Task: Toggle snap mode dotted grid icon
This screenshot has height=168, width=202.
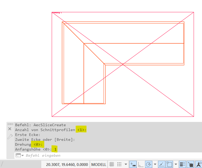Action: 119,164
